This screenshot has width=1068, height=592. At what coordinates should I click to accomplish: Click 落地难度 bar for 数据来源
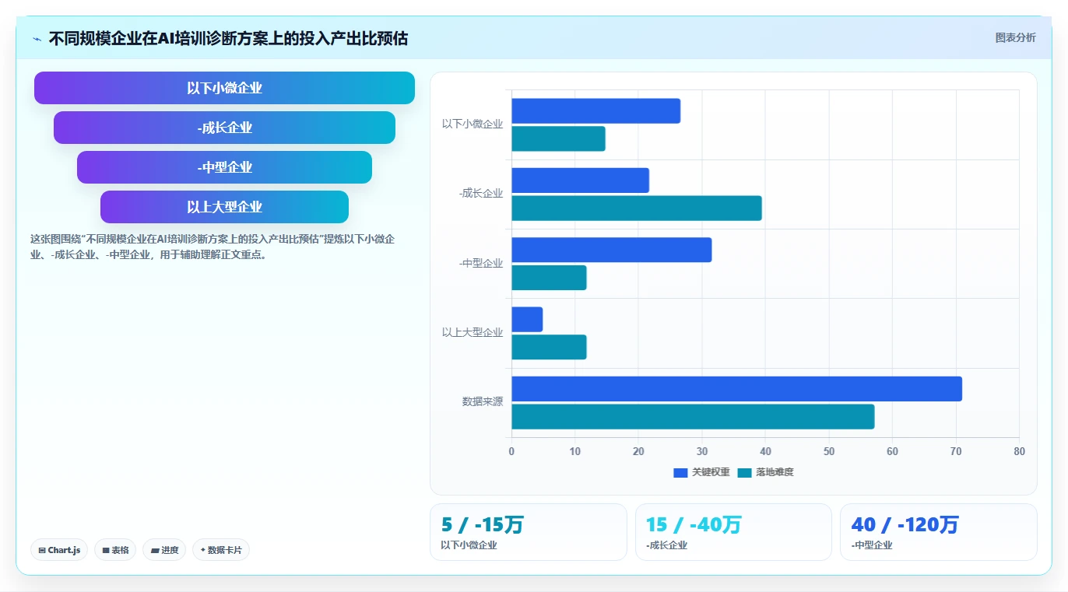pos(693,417)
